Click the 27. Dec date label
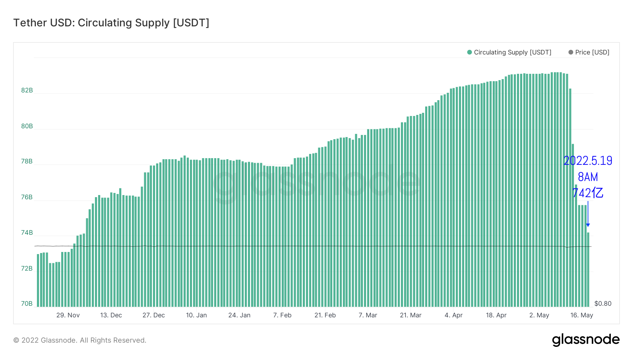The width and height of the screenshot is (633, 356). [154, 315]
